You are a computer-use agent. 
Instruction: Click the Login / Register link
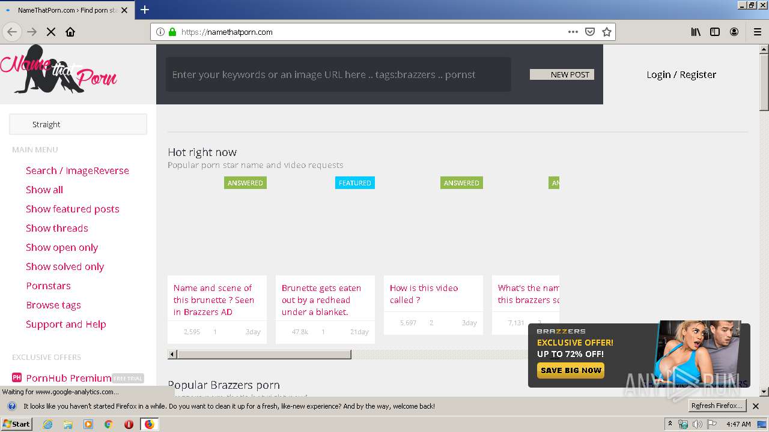click(681, 74)
